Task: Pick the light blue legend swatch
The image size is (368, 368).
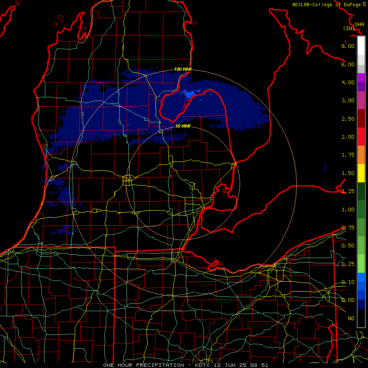Action: (x=361, y=277)
